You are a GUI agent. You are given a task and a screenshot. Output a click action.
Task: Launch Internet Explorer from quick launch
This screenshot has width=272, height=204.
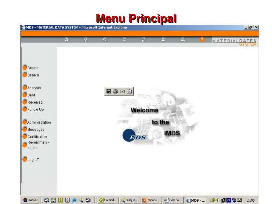coord(74,200)
